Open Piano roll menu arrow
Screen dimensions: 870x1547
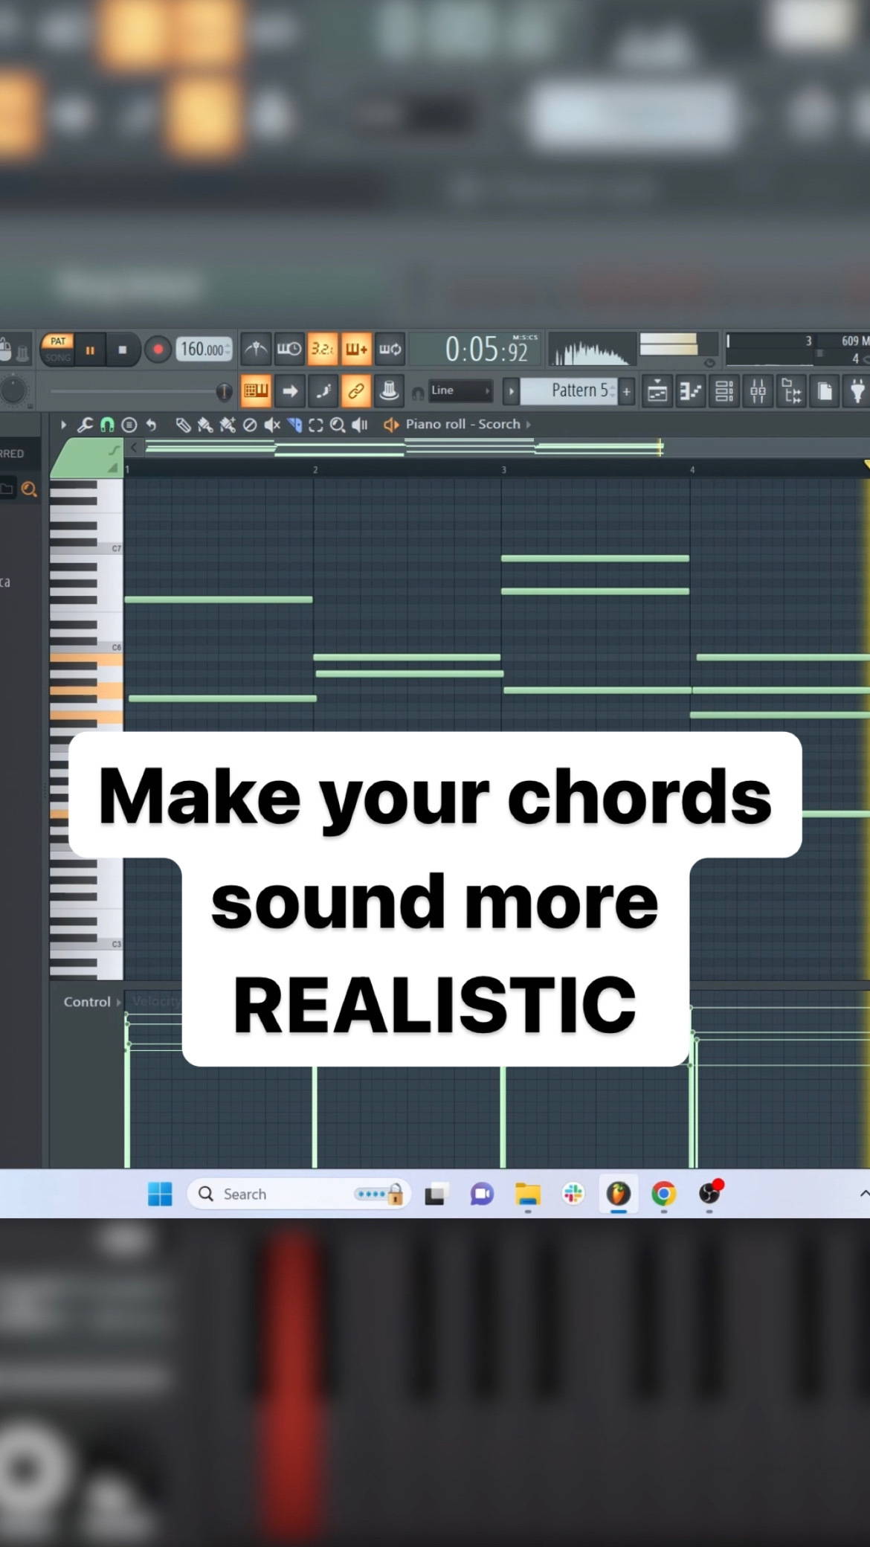(63, 425)
